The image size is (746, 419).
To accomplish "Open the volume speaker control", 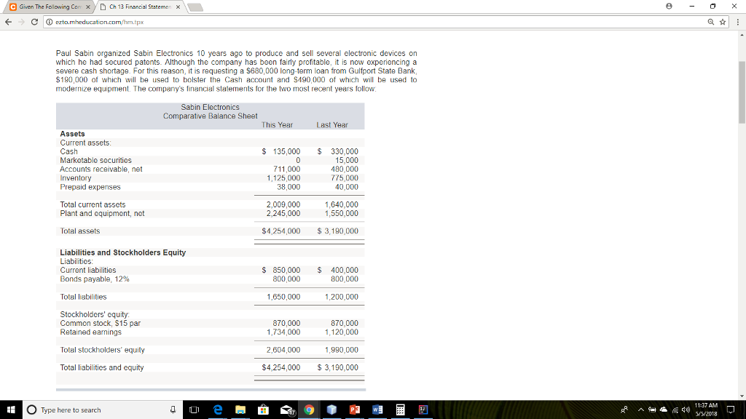I will click(685, 410).
